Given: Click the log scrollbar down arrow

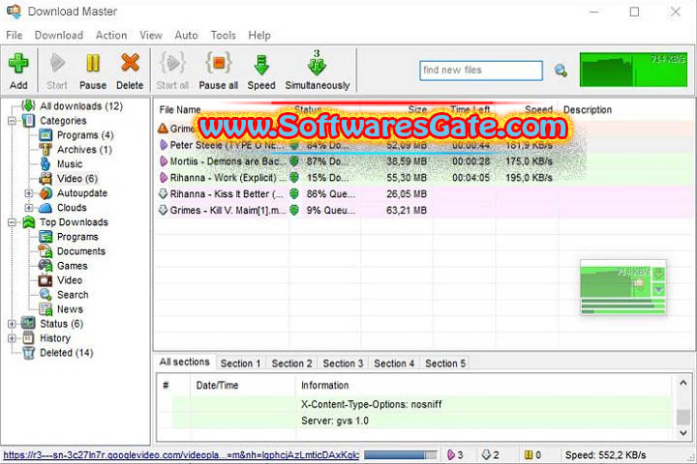Looking at the screenshot, I should [683, 433].
